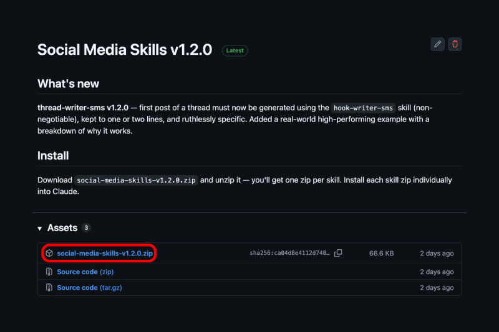The width and height of the screenshot is (499, 332).
Task: Click the file icon beside Source code (zip)
Action: click(49, 272)
